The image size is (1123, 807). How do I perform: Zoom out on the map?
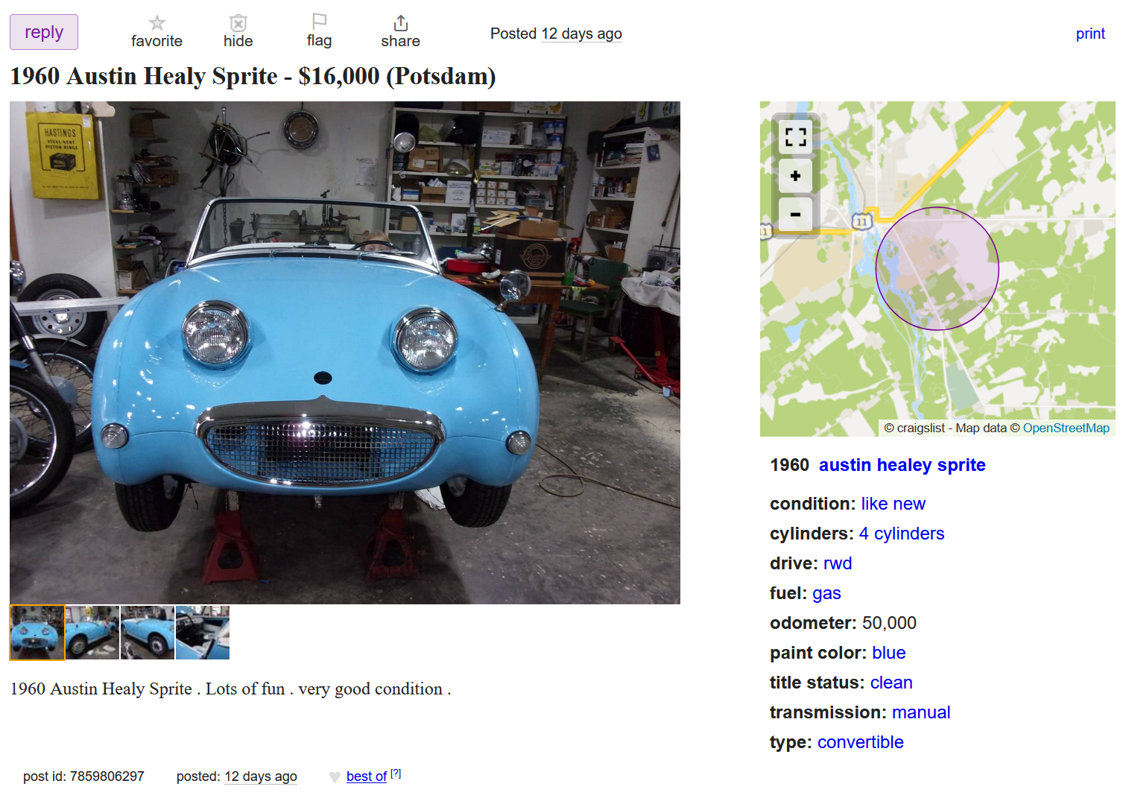point(795,215)
